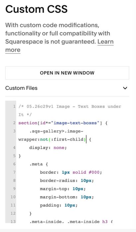The image size is (136, 232).
Task: Click line number 2 in the gutter
Action: (x=14, y=123)
